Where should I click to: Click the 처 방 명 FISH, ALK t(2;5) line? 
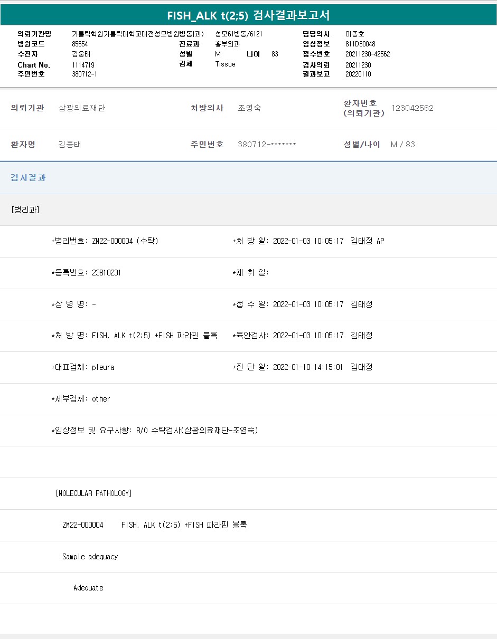[134, 336]
